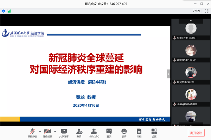Expand video options arrow
Viewport: 211px width, 140px height.
(x=55, y=131)
